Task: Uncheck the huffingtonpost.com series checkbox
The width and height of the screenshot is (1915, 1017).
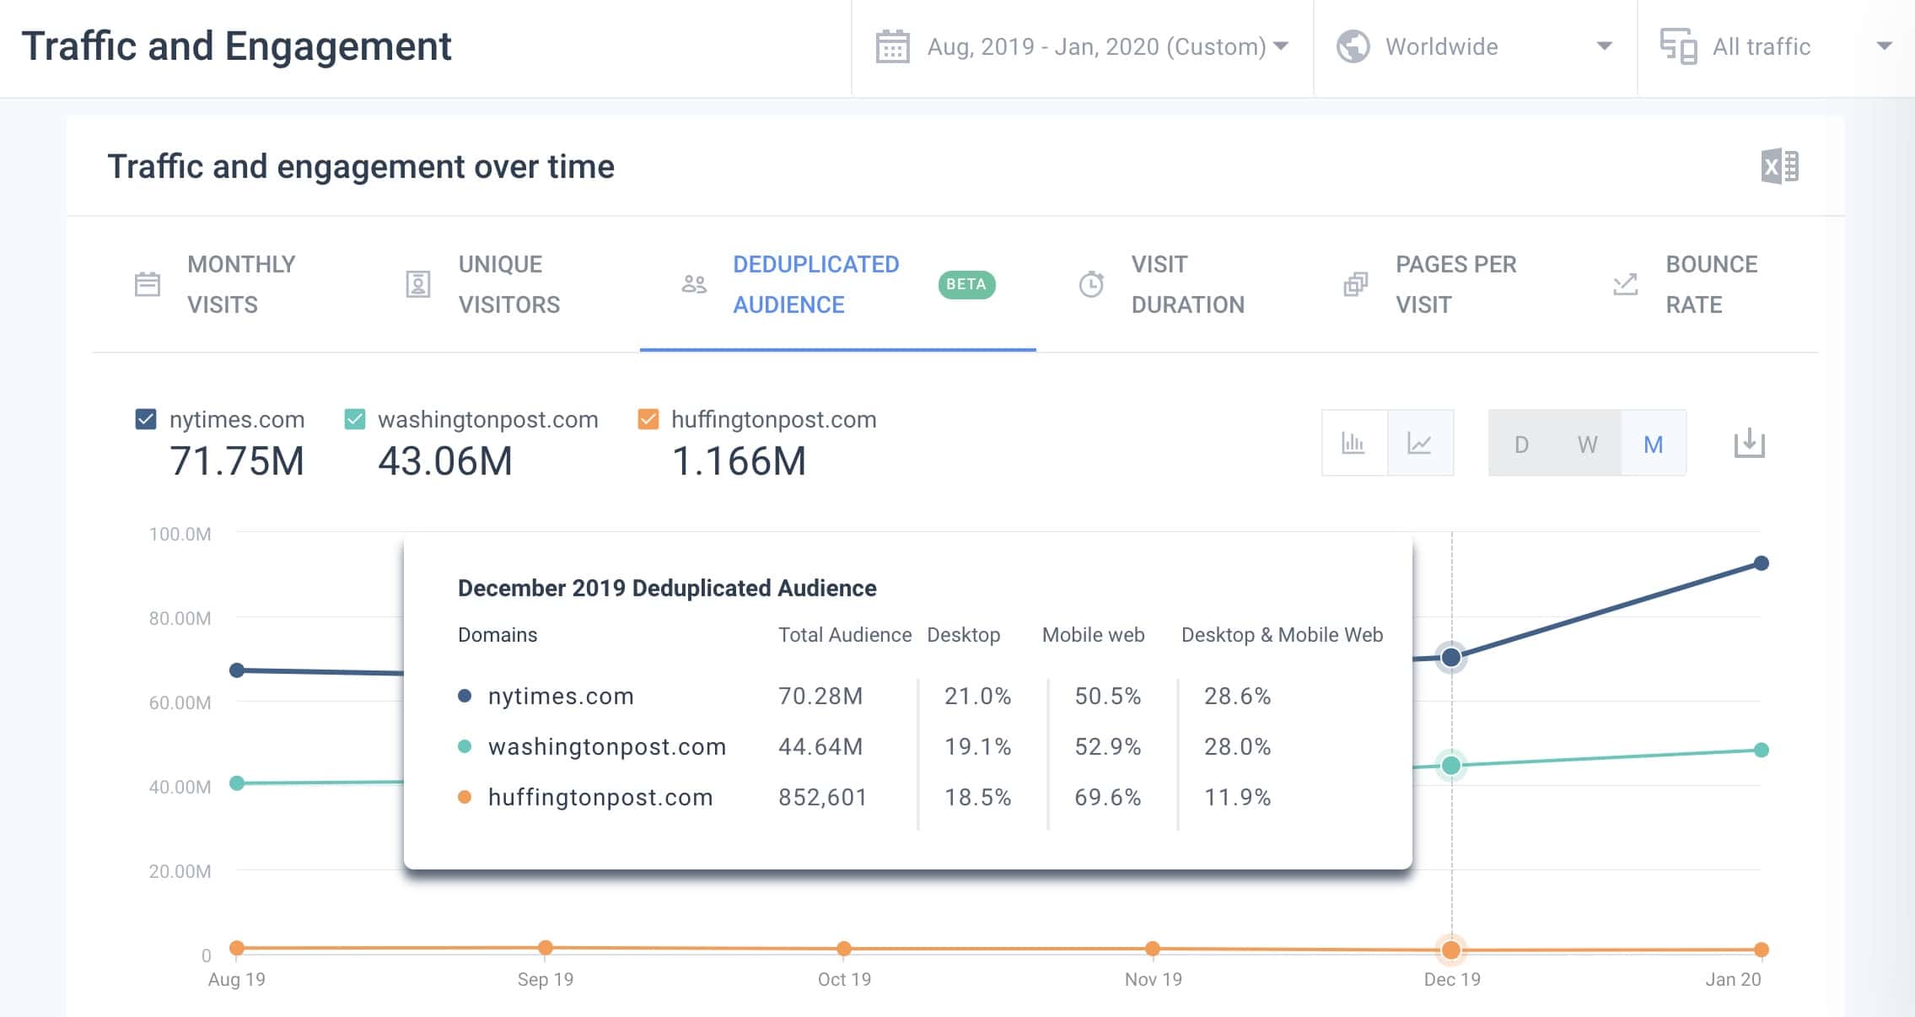Action: [648, 419]
